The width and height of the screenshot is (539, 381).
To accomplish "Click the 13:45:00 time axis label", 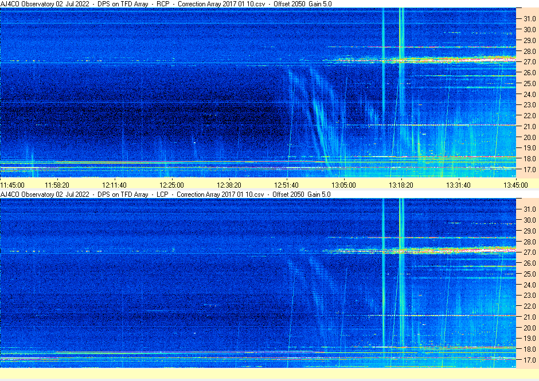I will pyautogui.click(x=515, y=185).
